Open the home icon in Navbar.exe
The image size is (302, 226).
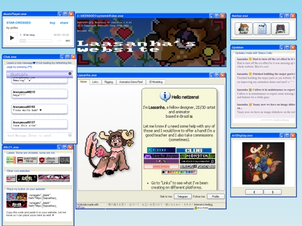243,29
